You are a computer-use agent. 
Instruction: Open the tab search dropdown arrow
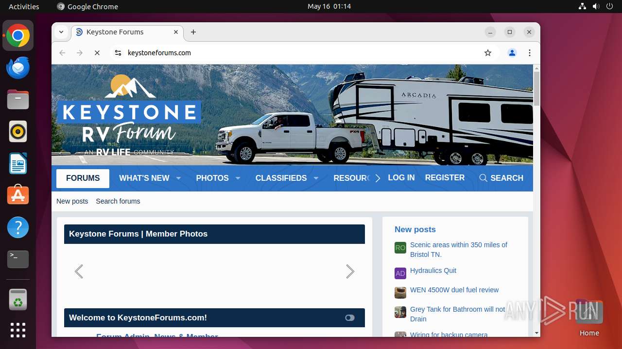61,32
